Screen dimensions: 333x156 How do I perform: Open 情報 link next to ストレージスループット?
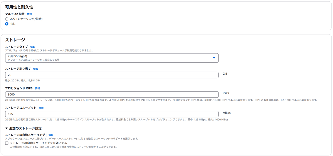41,108
